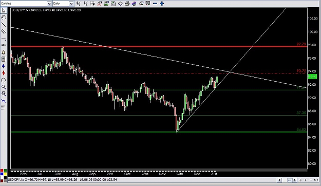Screen dimensions: 321x186
Task: Select the circle drawing tool
Action: click(x=4, y=80)
